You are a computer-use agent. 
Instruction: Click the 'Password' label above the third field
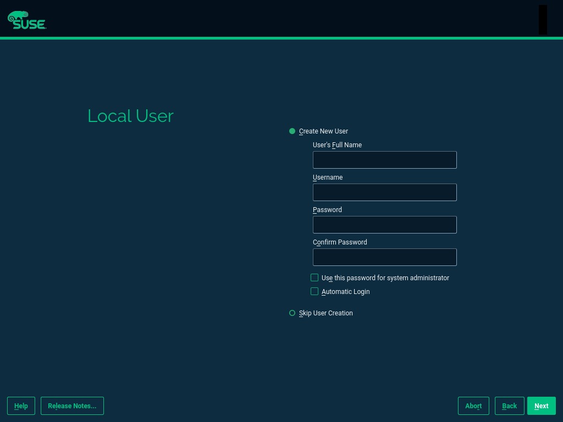coord(327,210)
